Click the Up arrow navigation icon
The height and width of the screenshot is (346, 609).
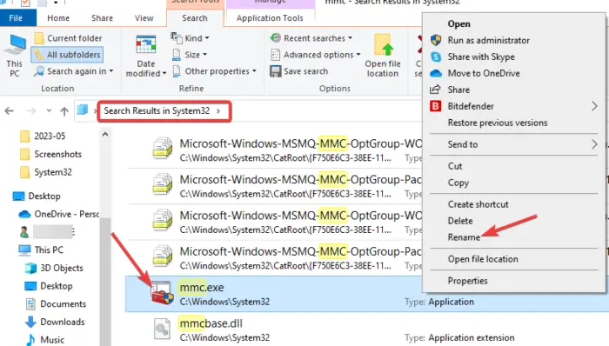click(64, 111)
